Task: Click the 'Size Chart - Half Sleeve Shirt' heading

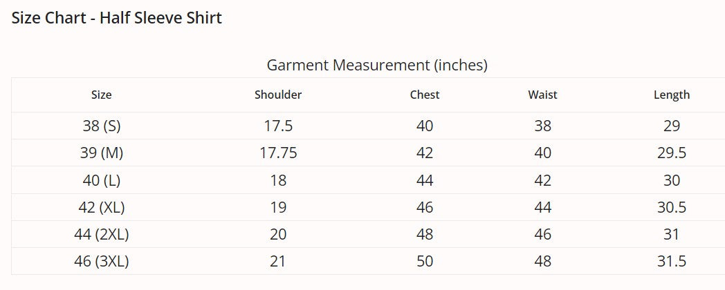Action: coord(117,18)
